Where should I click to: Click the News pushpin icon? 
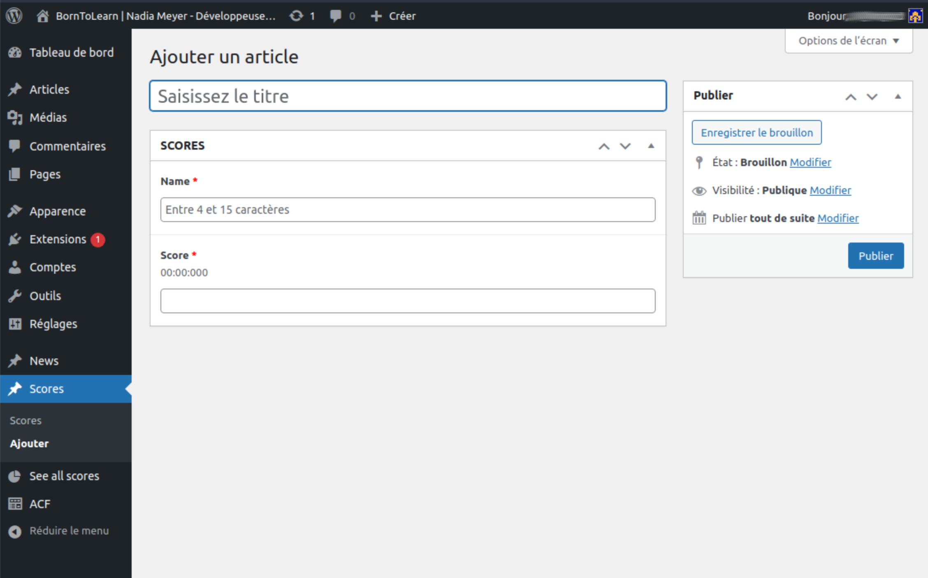click(x=15, y=361)
